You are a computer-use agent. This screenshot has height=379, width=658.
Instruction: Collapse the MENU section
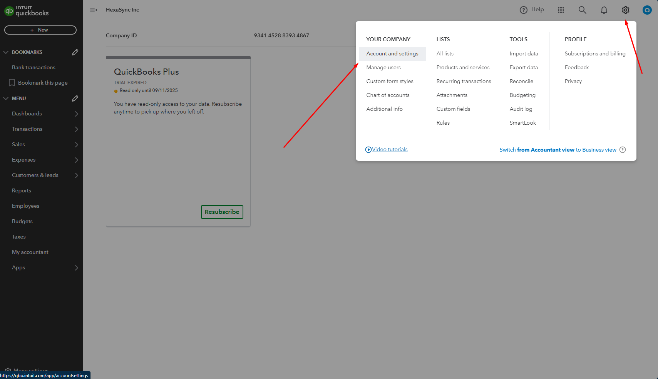click(x=6, y=98)
